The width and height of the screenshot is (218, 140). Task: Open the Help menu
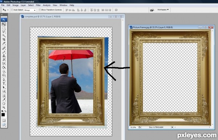(72, 5)
